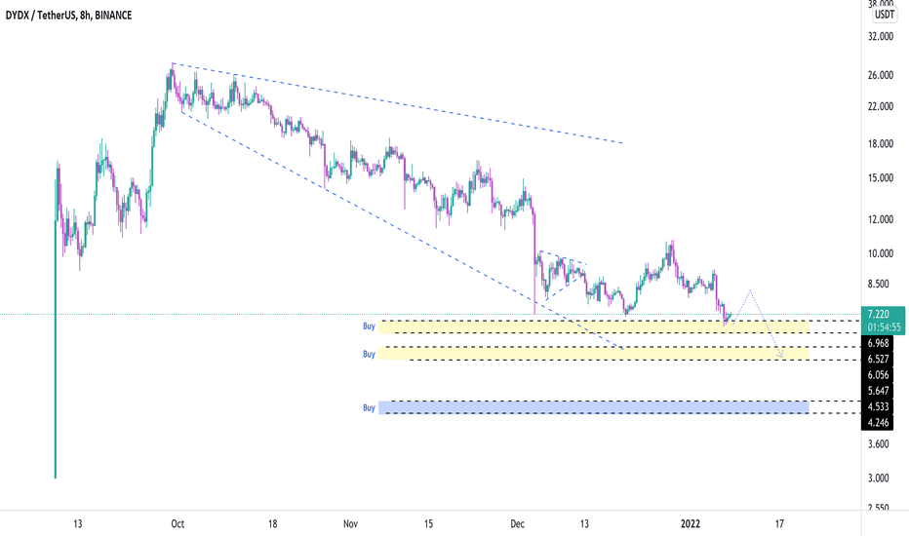Open the USDT currency selector
The height and width of the screenshot is (536, 909).
click(884, 15)
